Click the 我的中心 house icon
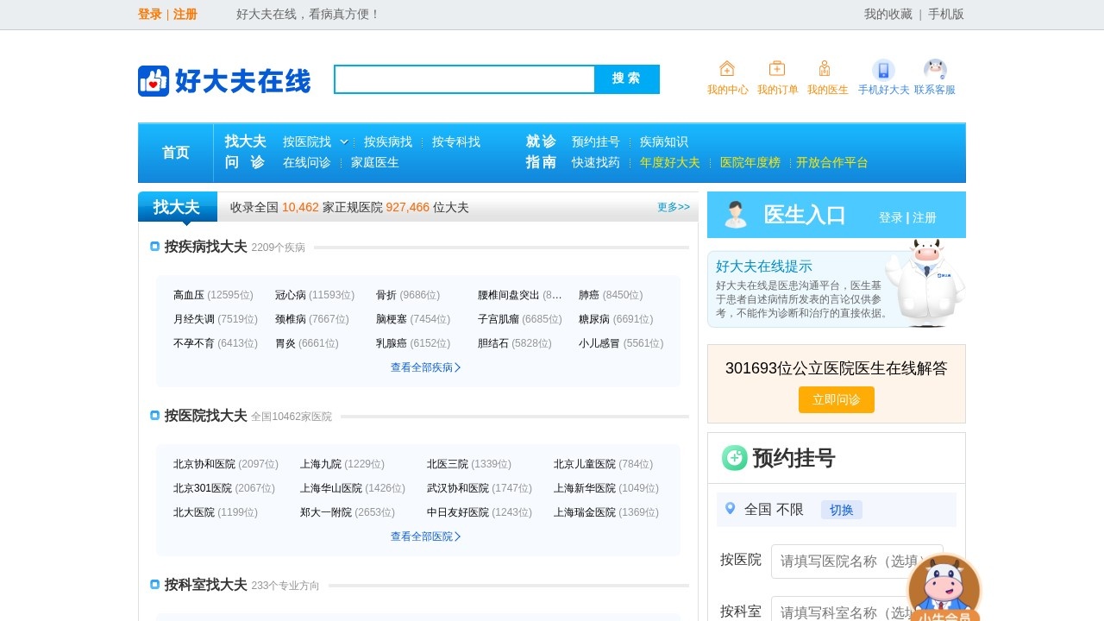1104x621 pixels. point(727,69)
